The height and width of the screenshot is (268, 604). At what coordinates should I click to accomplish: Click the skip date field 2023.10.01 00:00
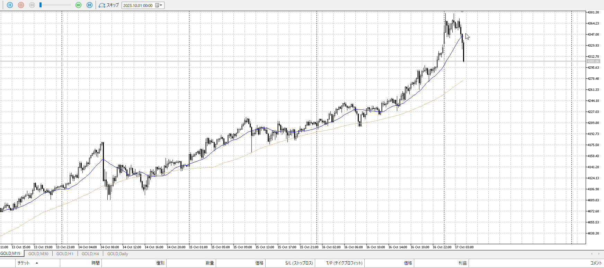[x=138, y=6]
